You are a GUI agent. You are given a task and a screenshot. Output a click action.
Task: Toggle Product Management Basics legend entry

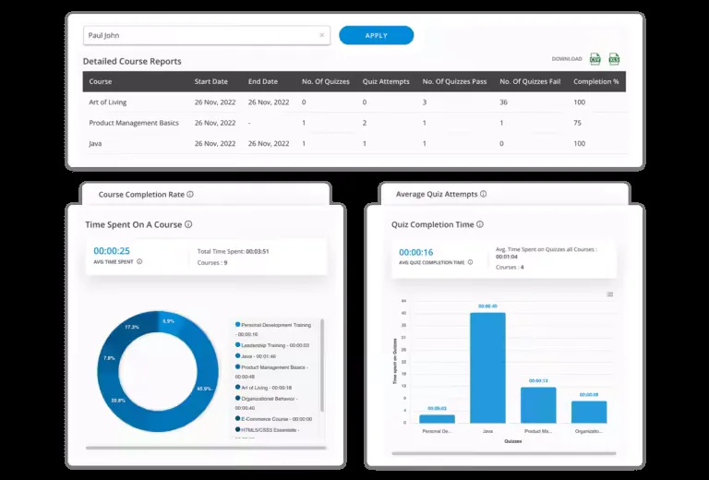coord(271,372)
